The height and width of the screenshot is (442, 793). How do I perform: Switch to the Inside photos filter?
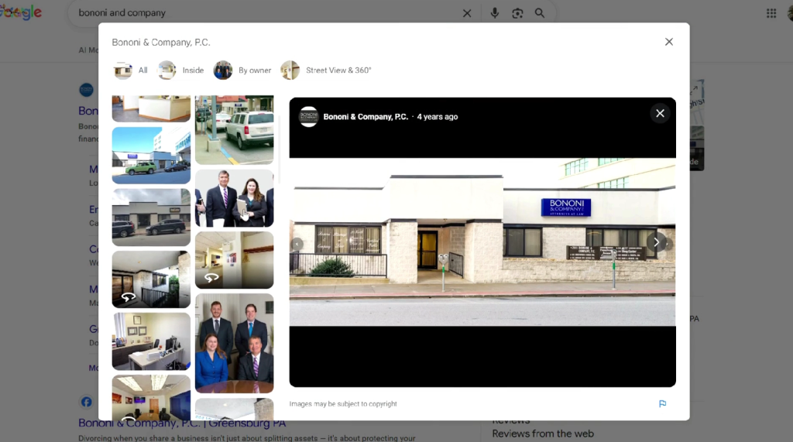click(x=181, y=70)
